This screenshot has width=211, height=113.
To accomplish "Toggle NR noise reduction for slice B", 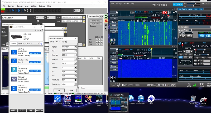I will tap(203, 58).
